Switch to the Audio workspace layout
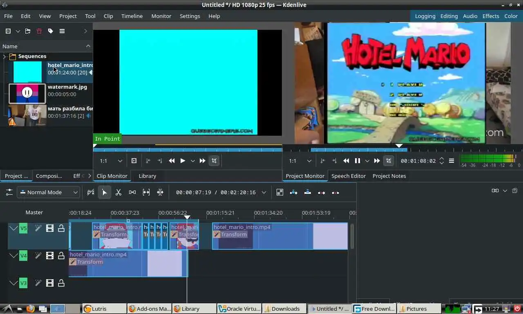The width and height of the screenshot is (523, 314). 470,16
